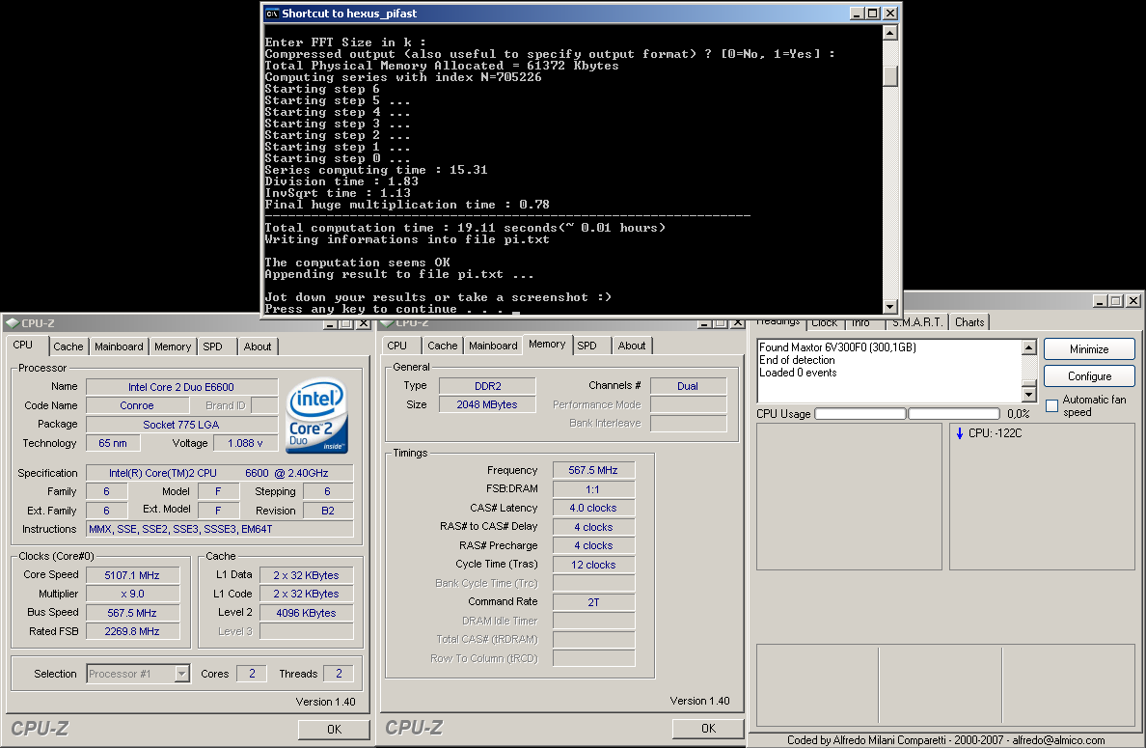Switch to the Clock tab in SpeedFan

(825, 322)
